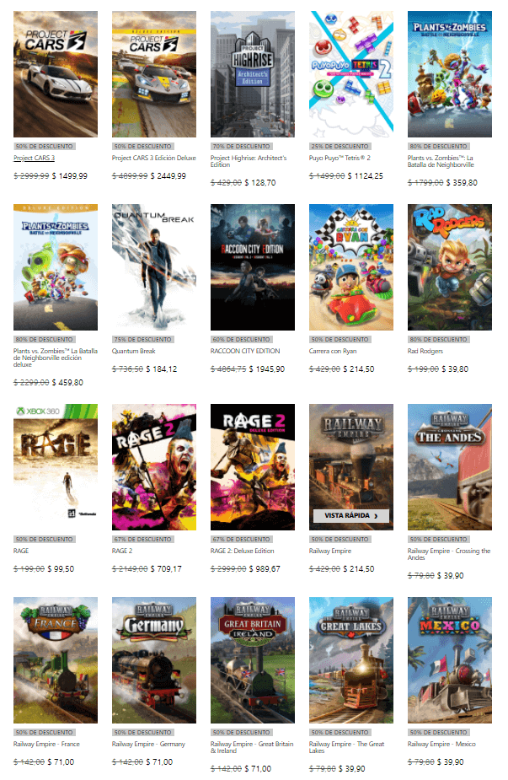
Task: Open the Crossing the Andes cover art
Action: [449, 467]
